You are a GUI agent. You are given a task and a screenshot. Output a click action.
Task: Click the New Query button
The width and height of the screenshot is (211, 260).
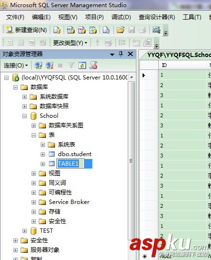pyautogui.click(x=26, y=30)
